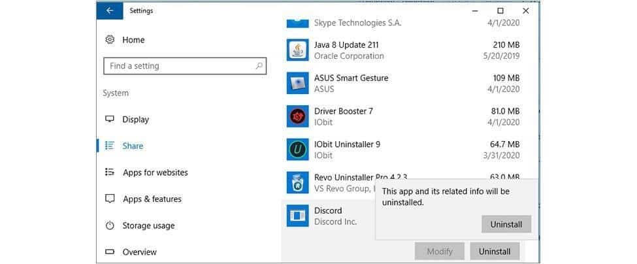Click the Driver Booster 7 app icon
Image resolution: width=637 pixels, height=264 pixels.
297,116
